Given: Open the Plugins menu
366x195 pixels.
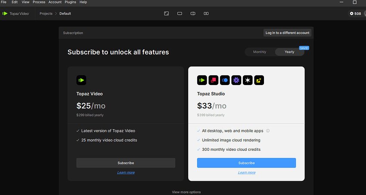Looking at the screenshot, I should 71,2.
